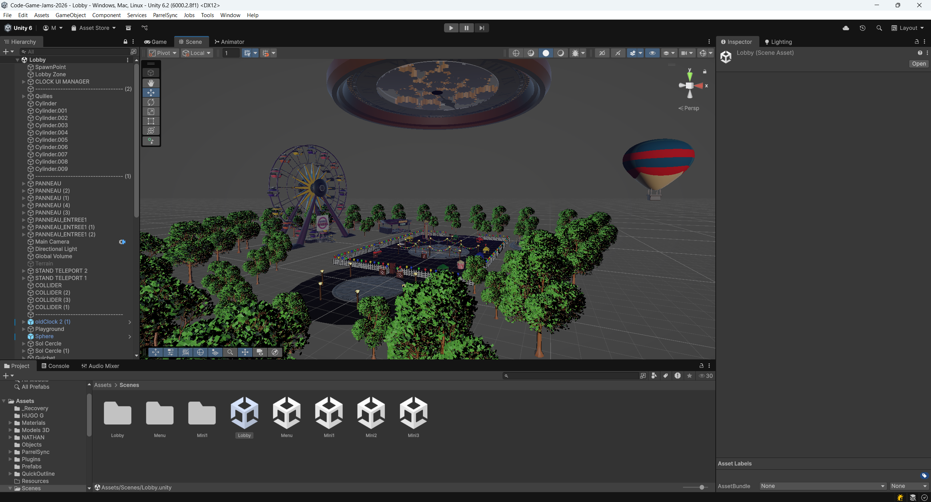Click the debug draw modes bug icon

click(x=576, y=53)
